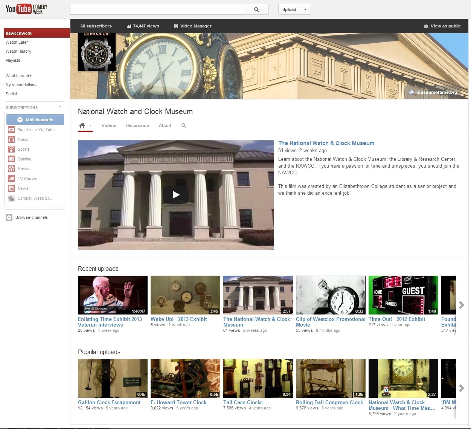
Task: Click the channel avatar watch image
Action: coord(97,52)
